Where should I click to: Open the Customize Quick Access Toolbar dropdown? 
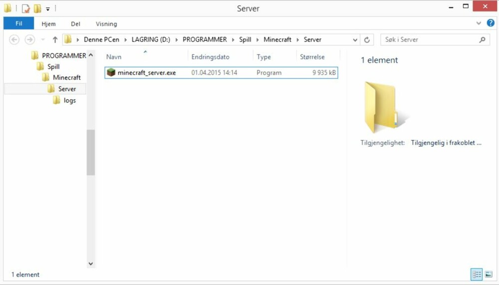[48, 9]
